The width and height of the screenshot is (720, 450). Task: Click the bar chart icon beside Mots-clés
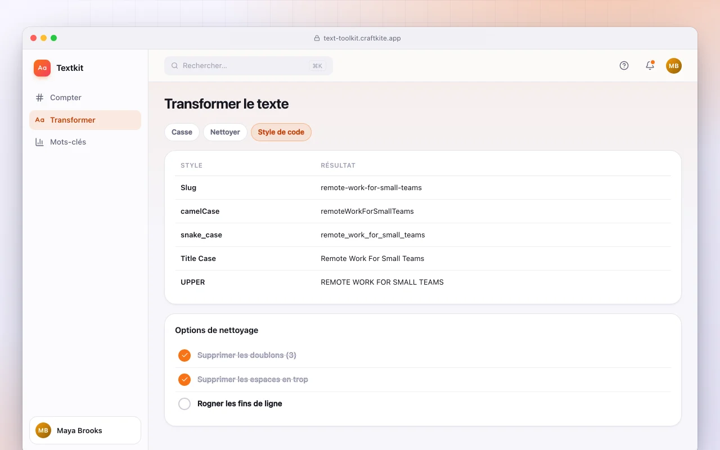tap(39, 142)
